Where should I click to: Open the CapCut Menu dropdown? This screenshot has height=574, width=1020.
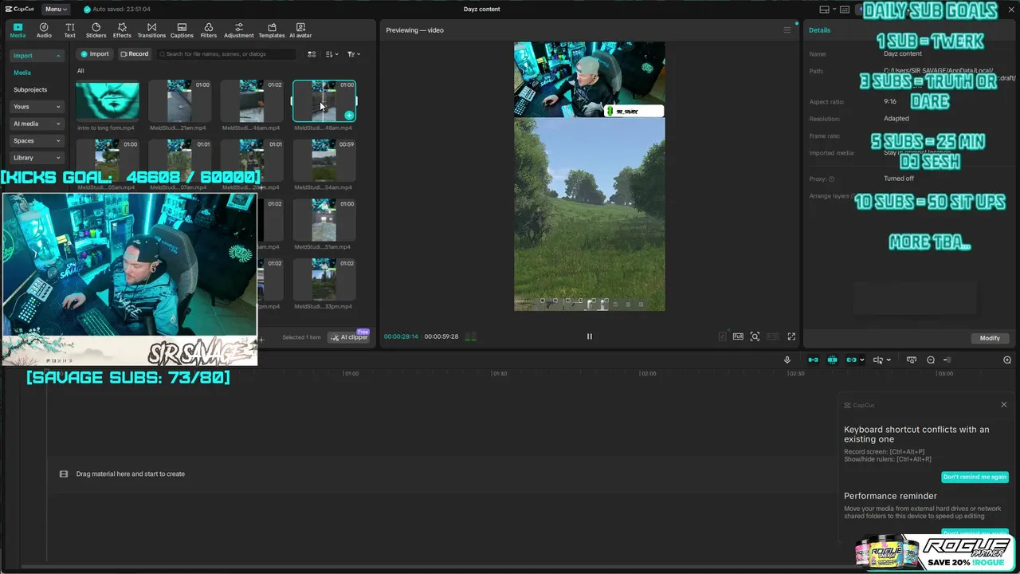point(56,9)
